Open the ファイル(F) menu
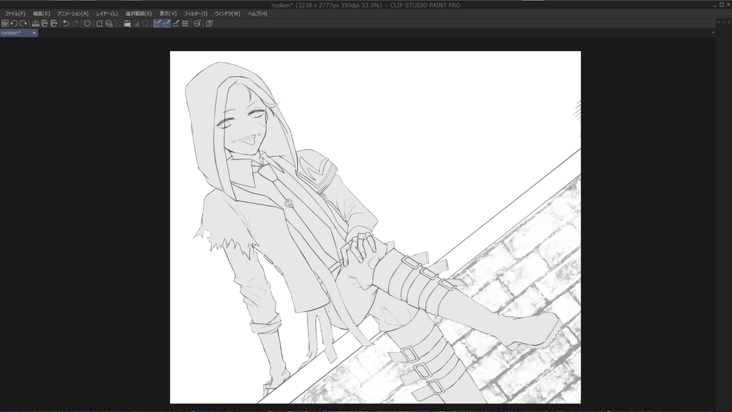The width and height of the screenshot is (732, 412). (15, 13)
